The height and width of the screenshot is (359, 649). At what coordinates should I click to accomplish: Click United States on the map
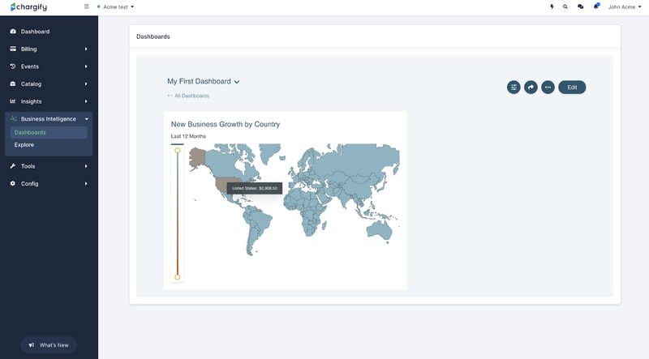tap(221, 185)
